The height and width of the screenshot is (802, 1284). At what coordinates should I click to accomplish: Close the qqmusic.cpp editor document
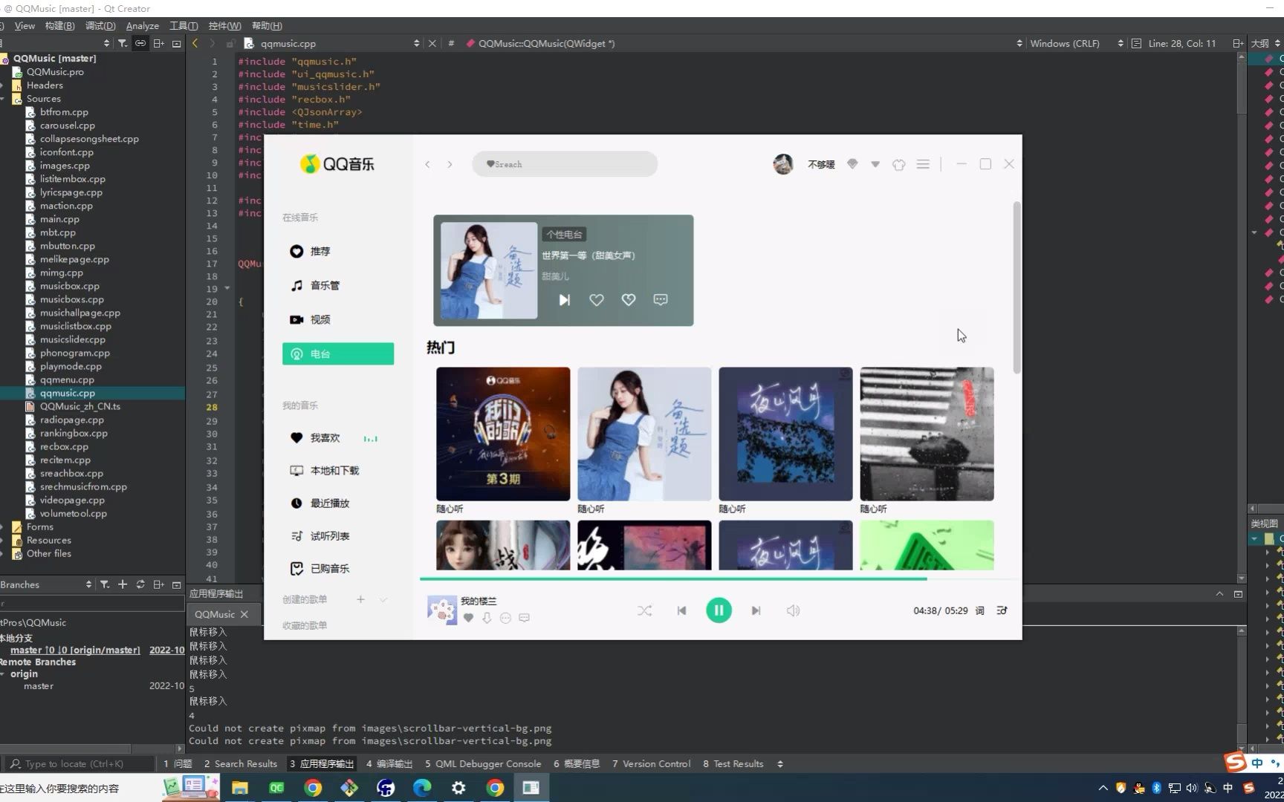coord(432,43)
